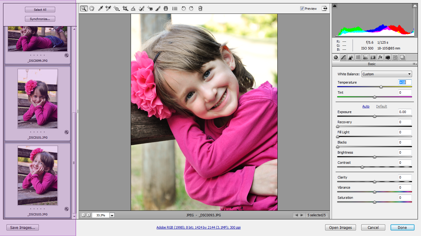Click the Exposure slider handle
Screen dimensions: 421x236
pos(374,116)
